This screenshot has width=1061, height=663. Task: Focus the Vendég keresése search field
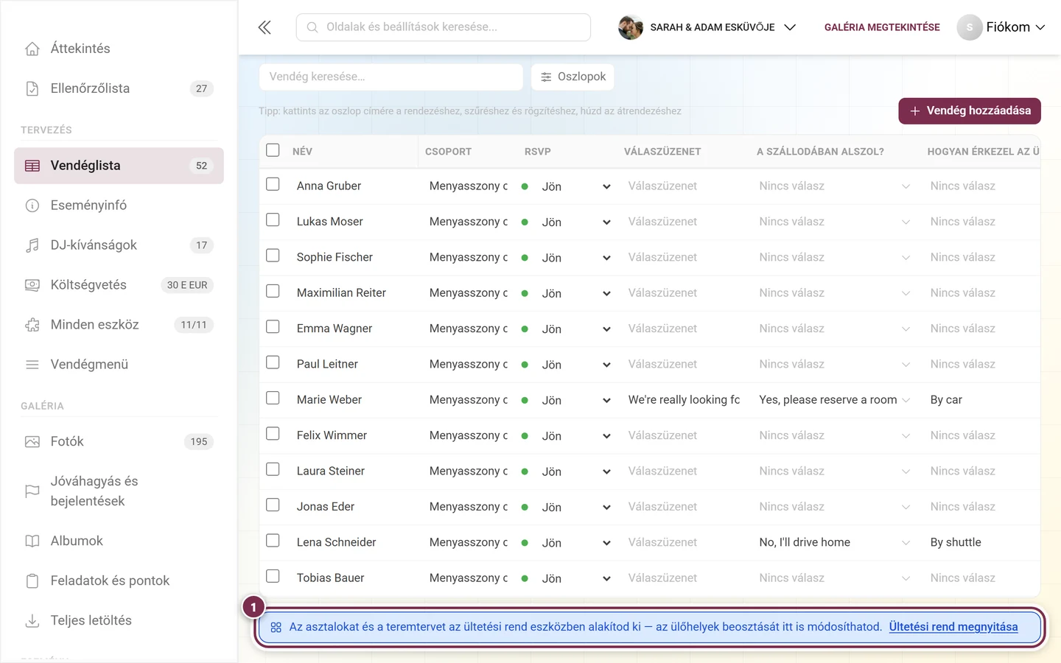tap(391, 77)
